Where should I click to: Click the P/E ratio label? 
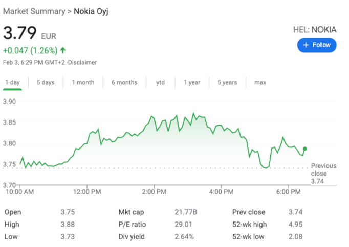132,224
